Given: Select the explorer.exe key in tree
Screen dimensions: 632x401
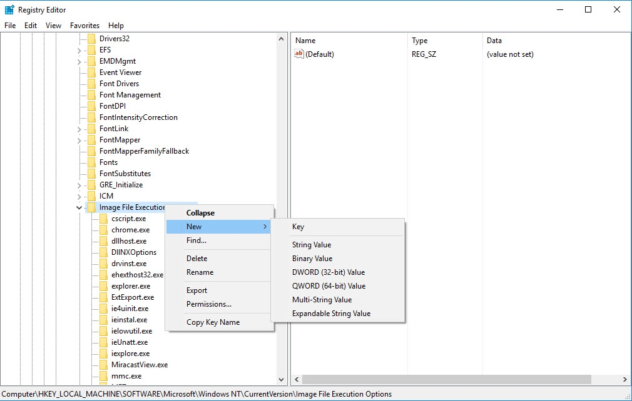Looking at the screenshot, I should 131,286.
